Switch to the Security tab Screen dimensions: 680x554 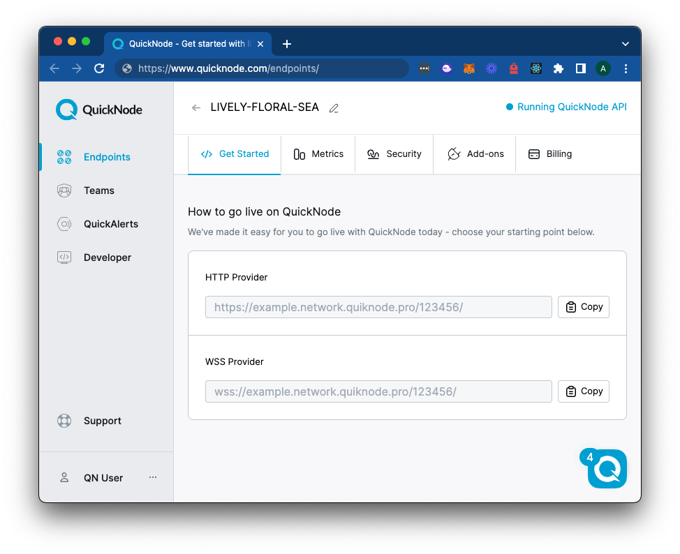(x=394, y=154)
